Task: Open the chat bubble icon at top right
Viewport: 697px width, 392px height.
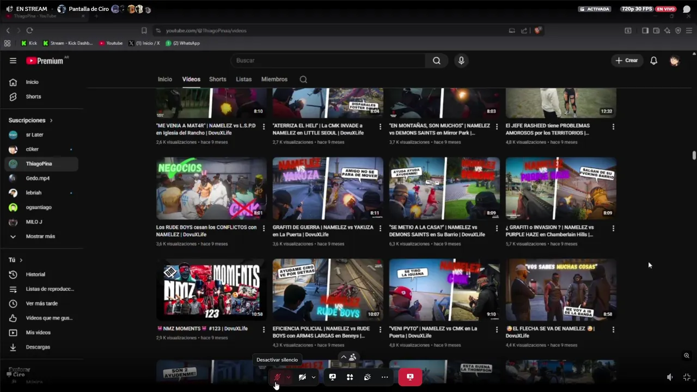Action: (687, 9)
